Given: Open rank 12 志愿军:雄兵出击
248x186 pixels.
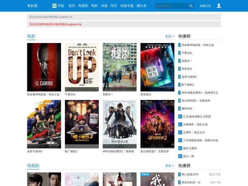Looking at the screenshot, I should pos(194,132).
